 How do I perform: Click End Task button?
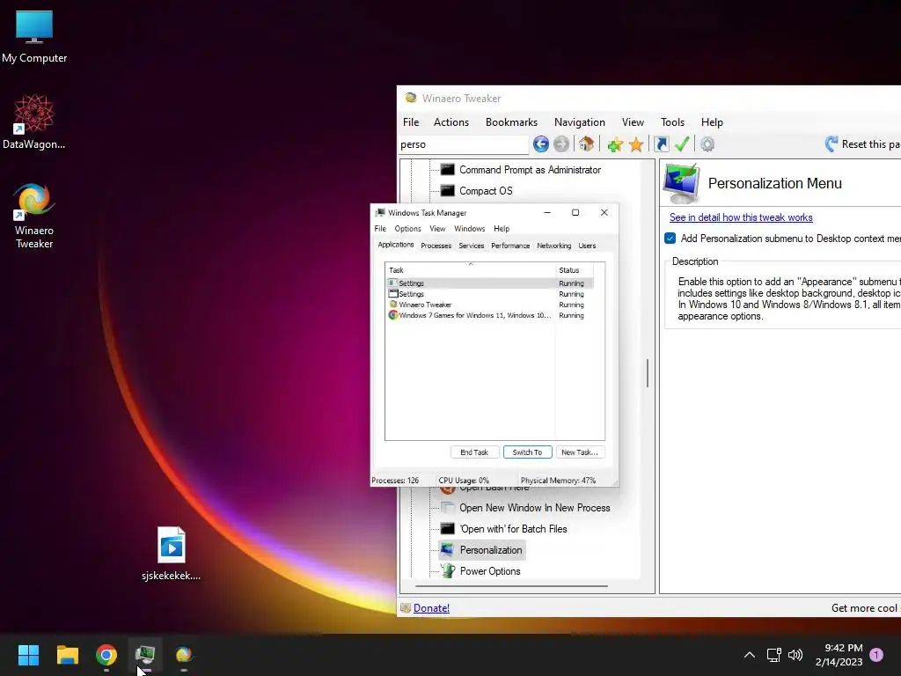coord(474,452)
